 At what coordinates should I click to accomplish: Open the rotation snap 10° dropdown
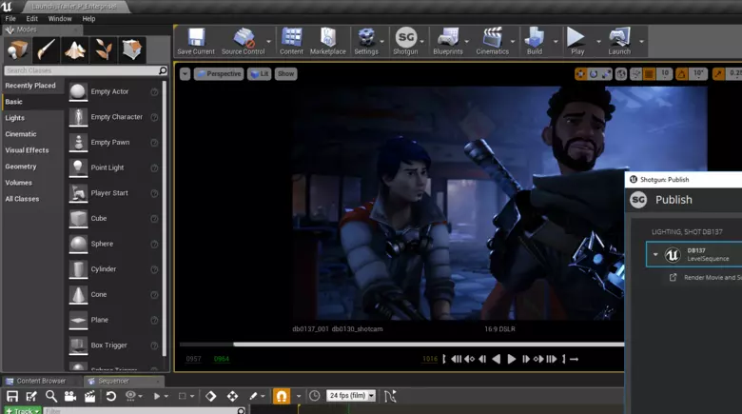click(698, 74)
